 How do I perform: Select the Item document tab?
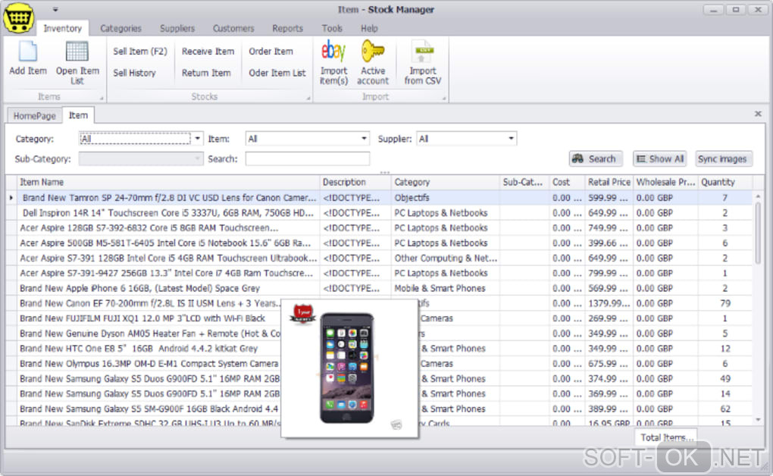pos(78,115)
